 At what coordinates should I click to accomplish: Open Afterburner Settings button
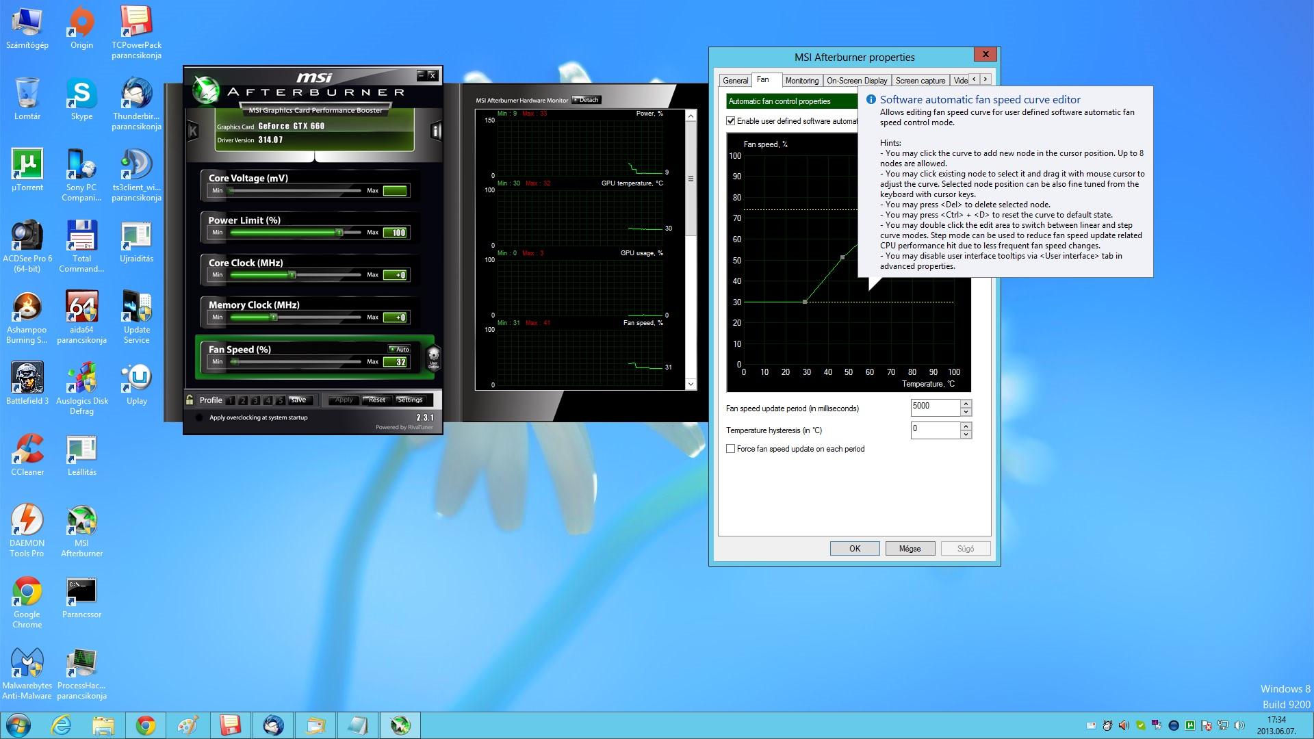click(410, 400)
